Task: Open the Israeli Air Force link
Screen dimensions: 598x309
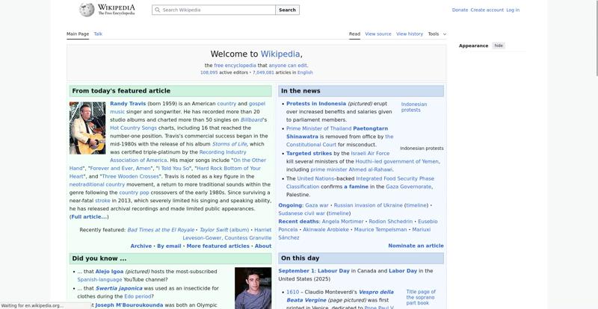Action: pos(370,153)
